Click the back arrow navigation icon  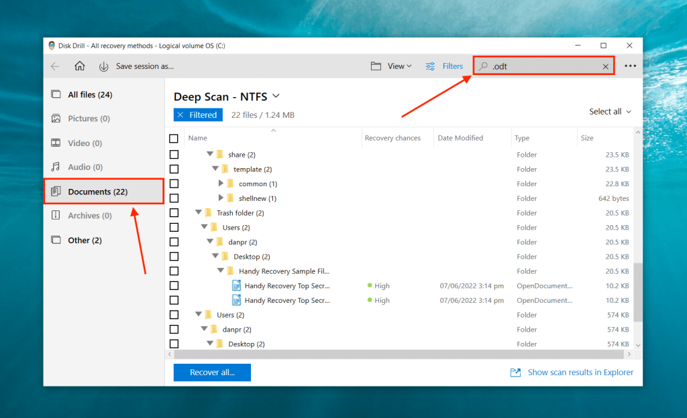tap(55, 66)
